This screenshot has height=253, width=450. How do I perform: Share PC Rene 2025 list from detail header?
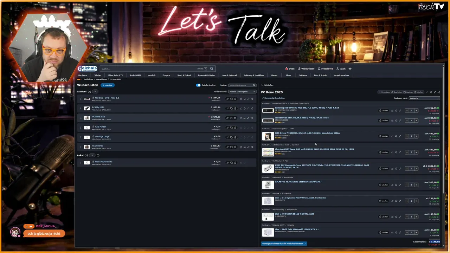[x=439, y=92]
